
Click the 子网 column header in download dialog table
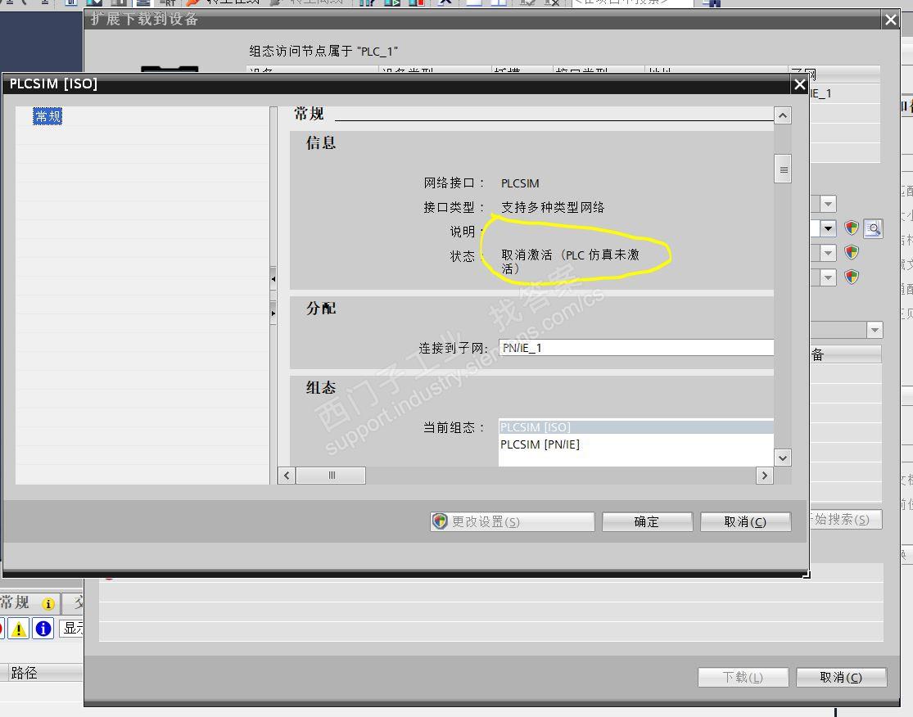(x=834, y=74)
